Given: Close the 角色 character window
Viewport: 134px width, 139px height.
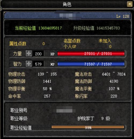Looking at the screenshot, I should tap(130, 4).
